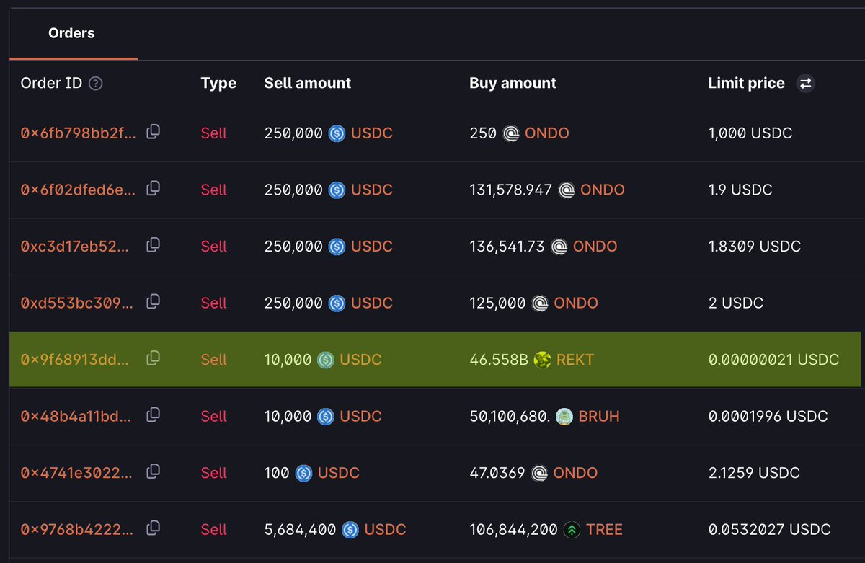Open ONDO link in 2.1259 USDC row
This screenshot has width=865, height=563.
[x=575, y=473]
